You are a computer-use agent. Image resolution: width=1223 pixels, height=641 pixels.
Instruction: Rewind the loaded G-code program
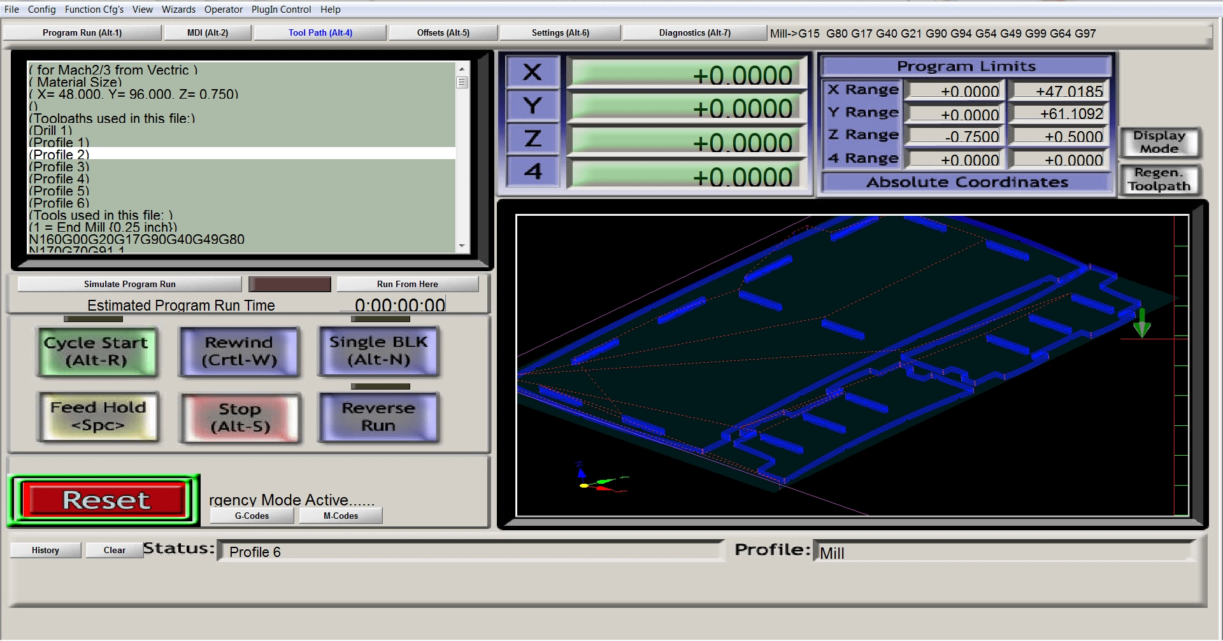pyautogui.click(x=240, y=351)
